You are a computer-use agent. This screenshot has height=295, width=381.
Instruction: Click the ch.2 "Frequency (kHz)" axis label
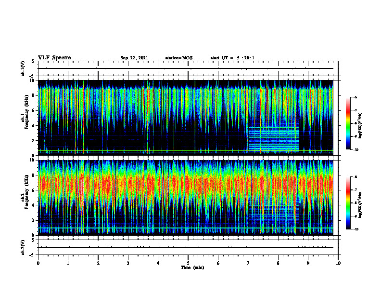click(x=27, y=192)
